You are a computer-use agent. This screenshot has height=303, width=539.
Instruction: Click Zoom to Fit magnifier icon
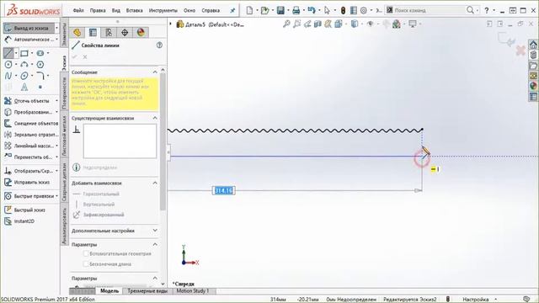coord(286,24)
